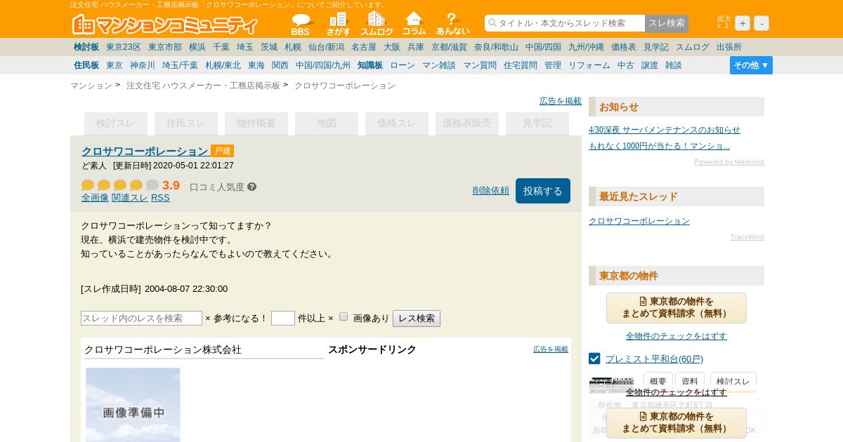Viewport: 843px width, 442px height.
Task: Focus the 参考になる count field
Action: point(283,318)
